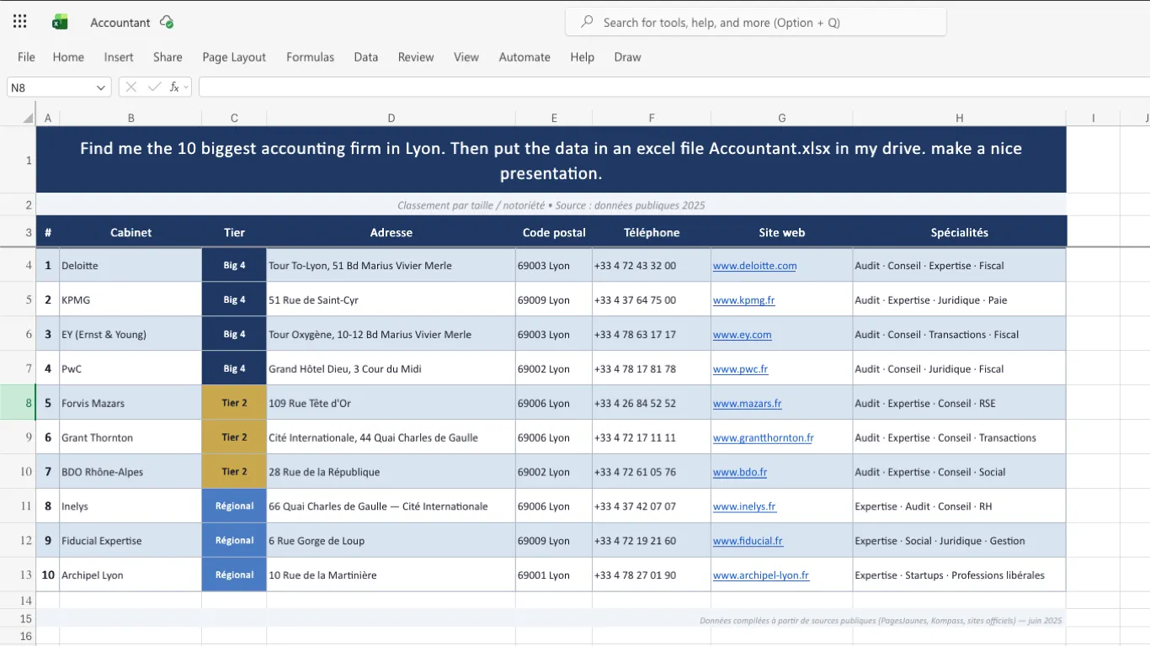1150x646 pixels.
Task: Click into the search tools box
Action: pos(756,23)
